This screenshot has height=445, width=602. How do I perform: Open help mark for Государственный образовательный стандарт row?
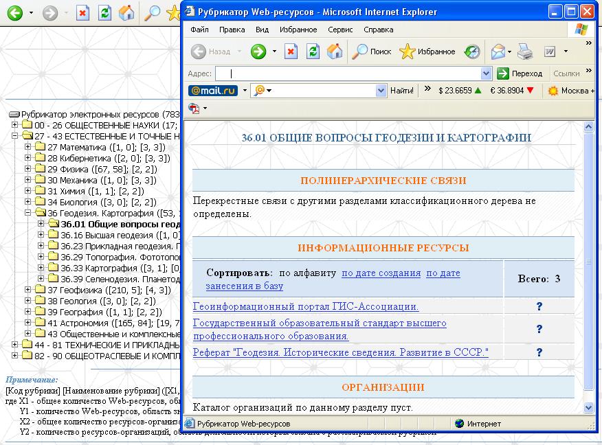[x=539, y=329]
